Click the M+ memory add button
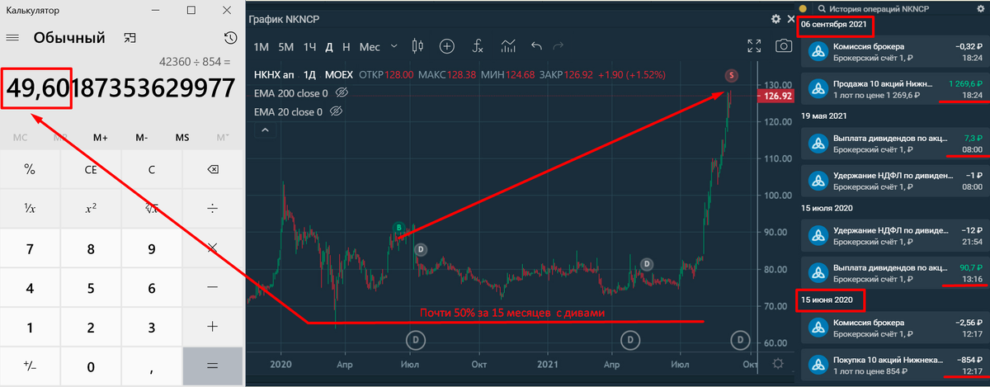This screenshot has height=387, width=990. [x=101, y=138]
